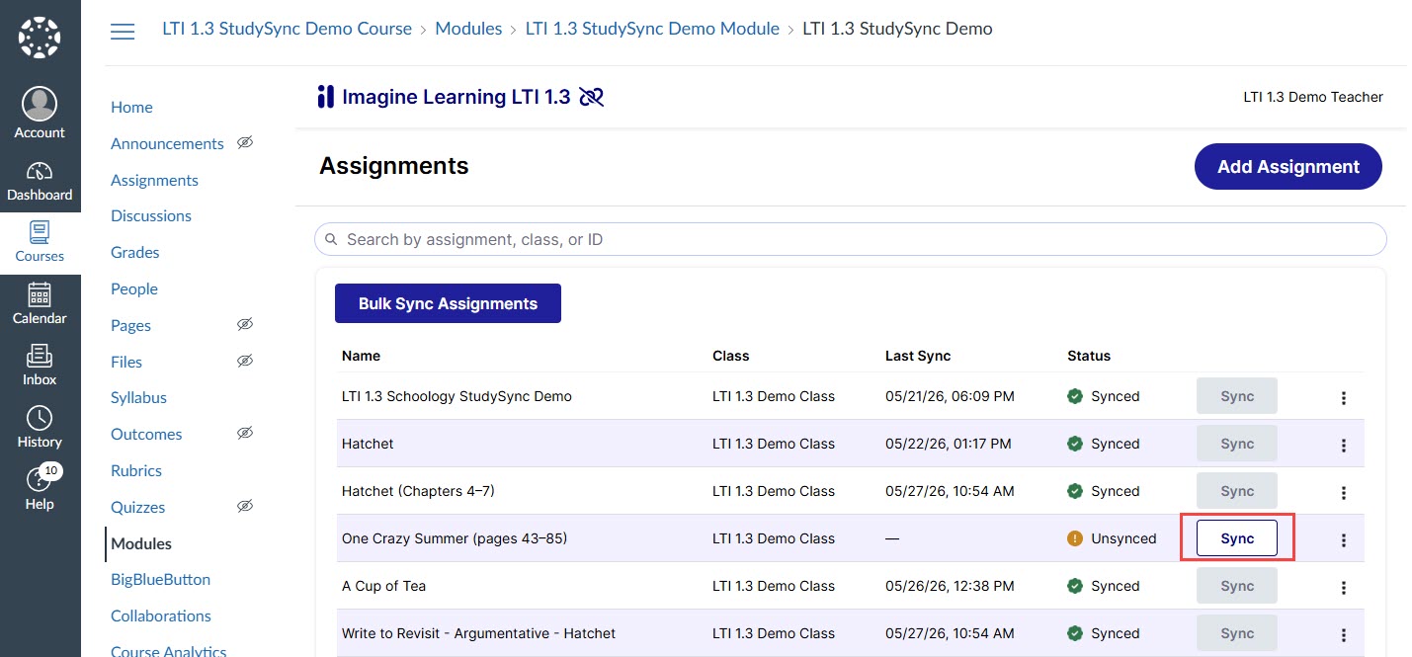Click hidden eye icon next to Files

click(x=245, y=361)
